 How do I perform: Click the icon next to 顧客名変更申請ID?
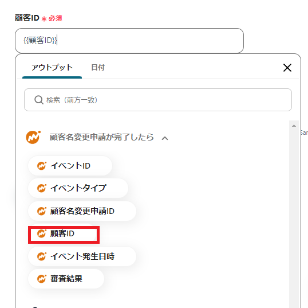click(42, 211)
